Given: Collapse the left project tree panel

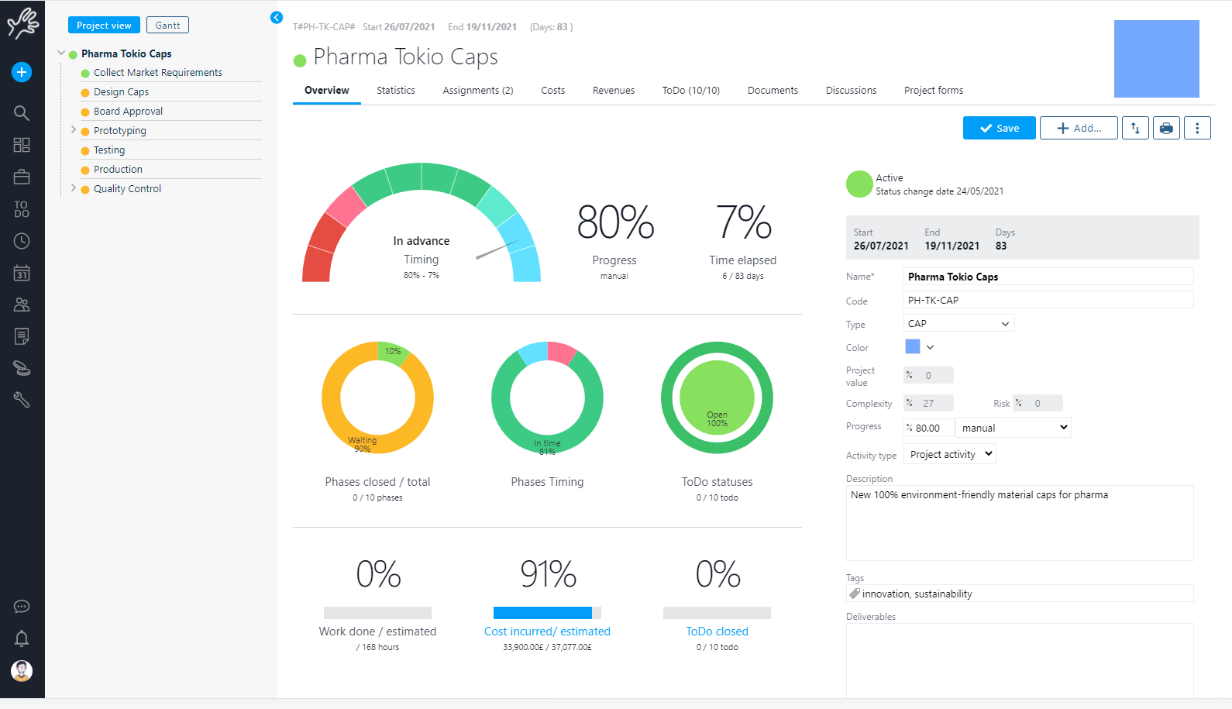Looking at the screenshot, I should pyautogui.click(x=277, y=17).
